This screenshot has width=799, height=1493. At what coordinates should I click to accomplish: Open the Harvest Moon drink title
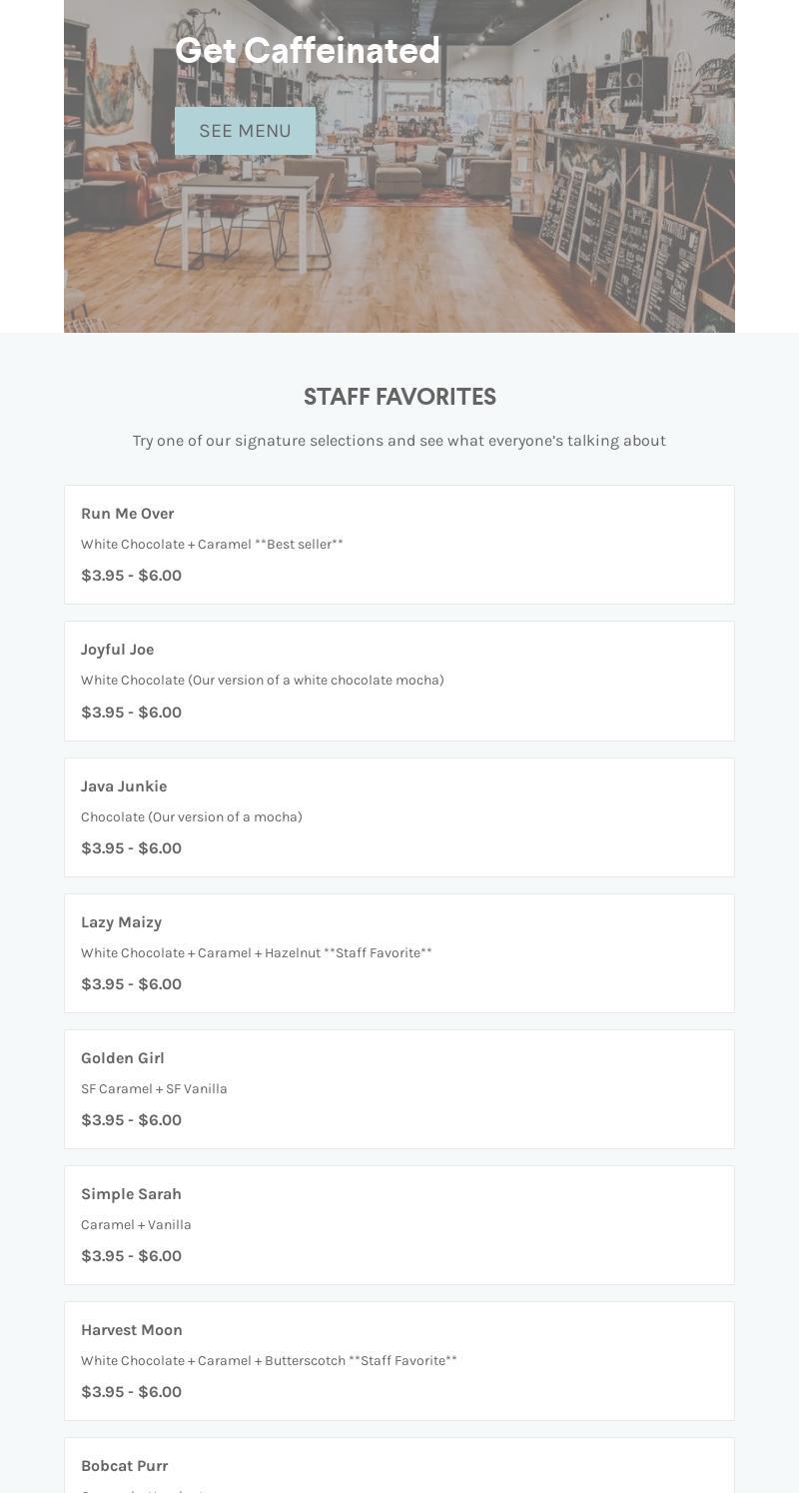(132, 1330)
